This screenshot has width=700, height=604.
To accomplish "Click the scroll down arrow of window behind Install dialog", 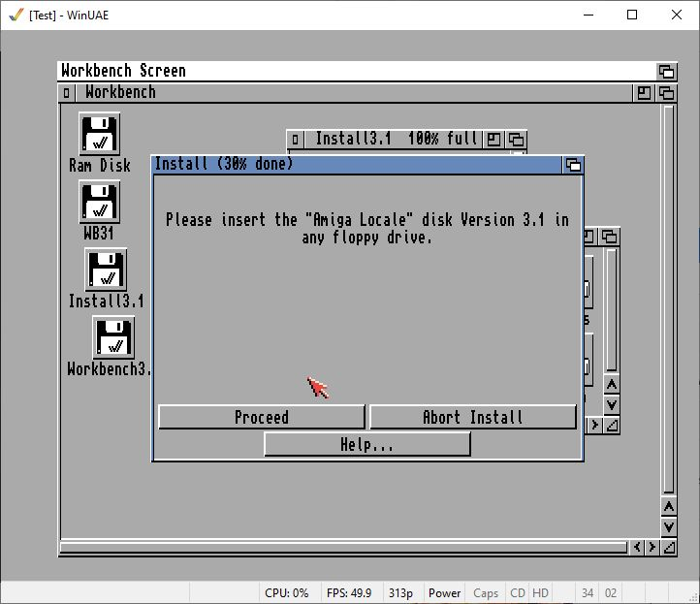I will [612, 405].
